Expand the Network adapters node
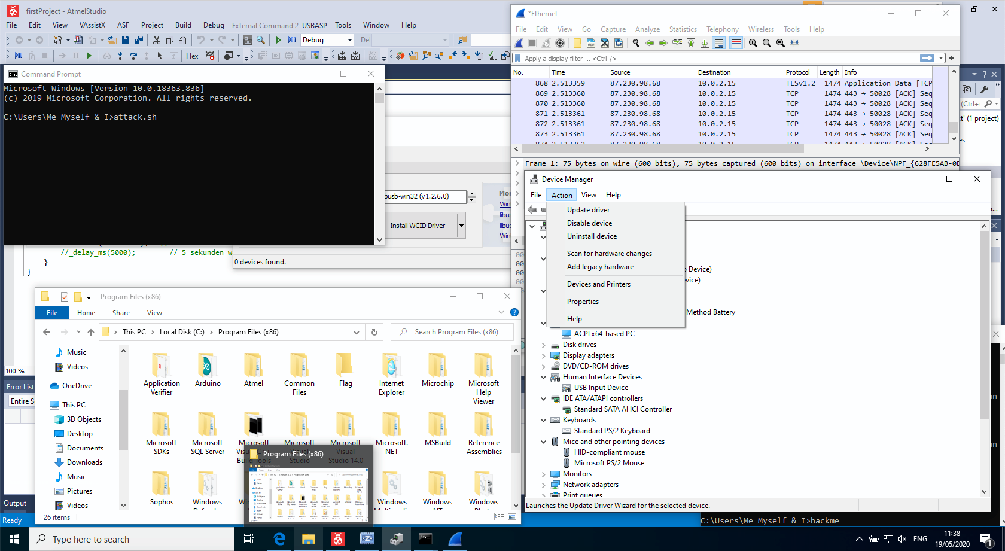Image resolution: width=1005 pixels, height=551 pixels. (x=543, y=485)
